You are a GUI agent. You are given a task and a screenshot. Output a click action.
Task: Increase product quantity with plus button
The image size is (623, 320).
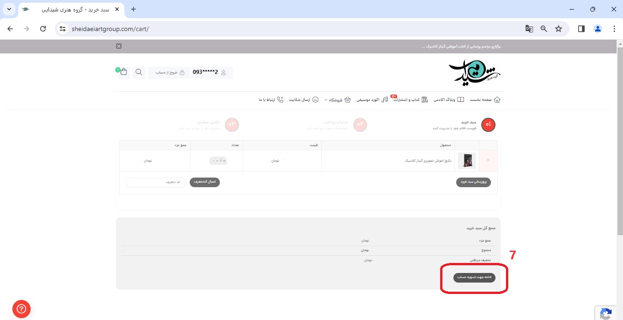(x=224, y=161)
